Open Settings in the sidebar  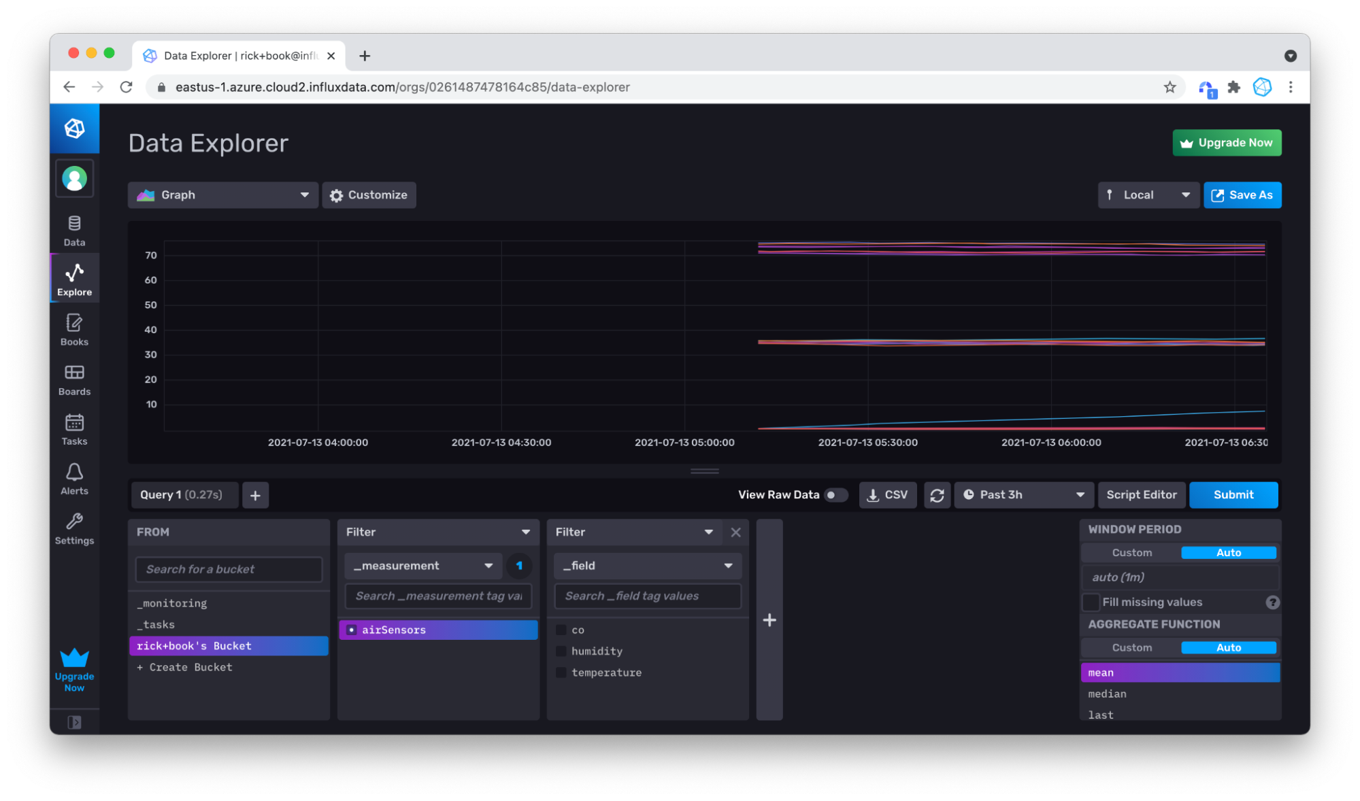[74, 529]
